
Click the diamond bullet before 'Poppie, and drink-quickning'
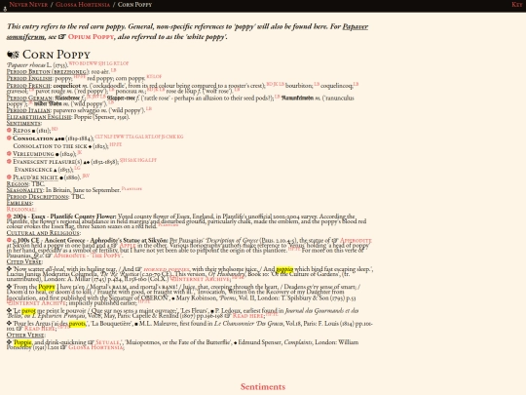[9, 342]
